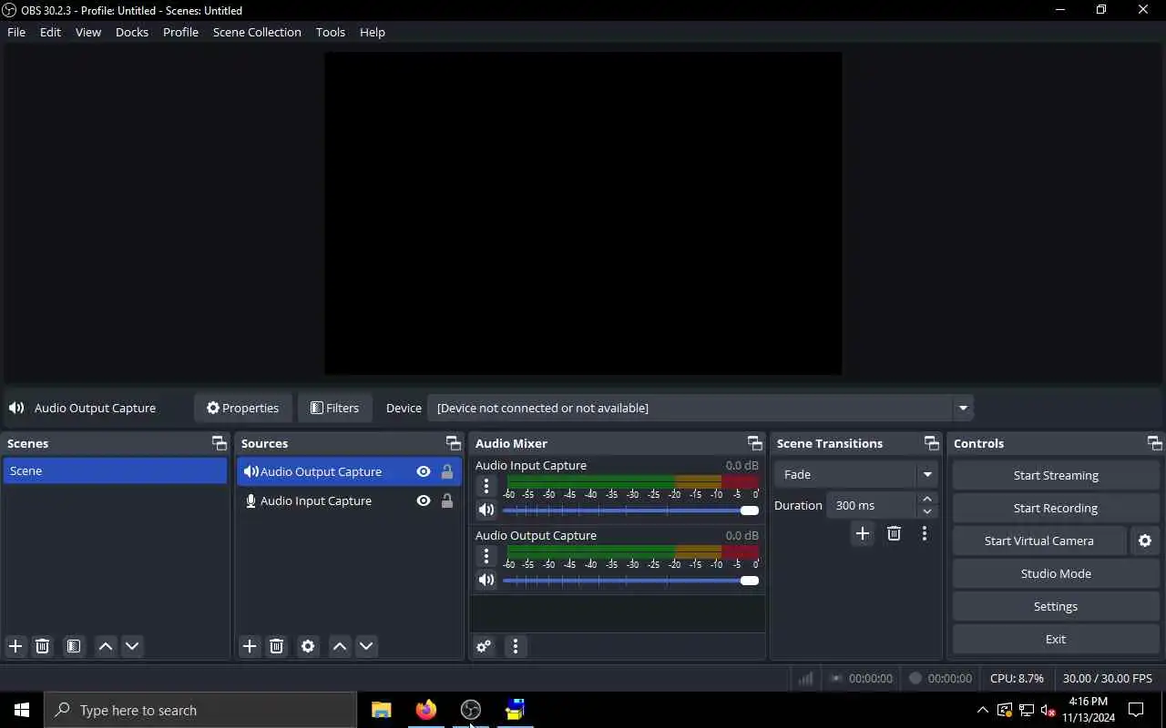Open the File menu
1166x728 pixels.
(x=16, y=32)
